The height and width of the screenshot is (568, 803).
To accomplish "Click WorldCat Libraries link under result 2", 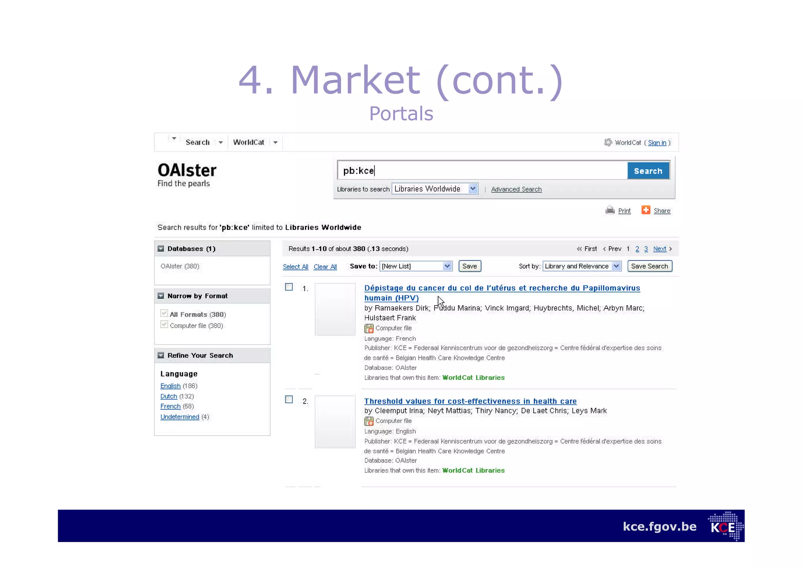I will click(x=473, y=470).
